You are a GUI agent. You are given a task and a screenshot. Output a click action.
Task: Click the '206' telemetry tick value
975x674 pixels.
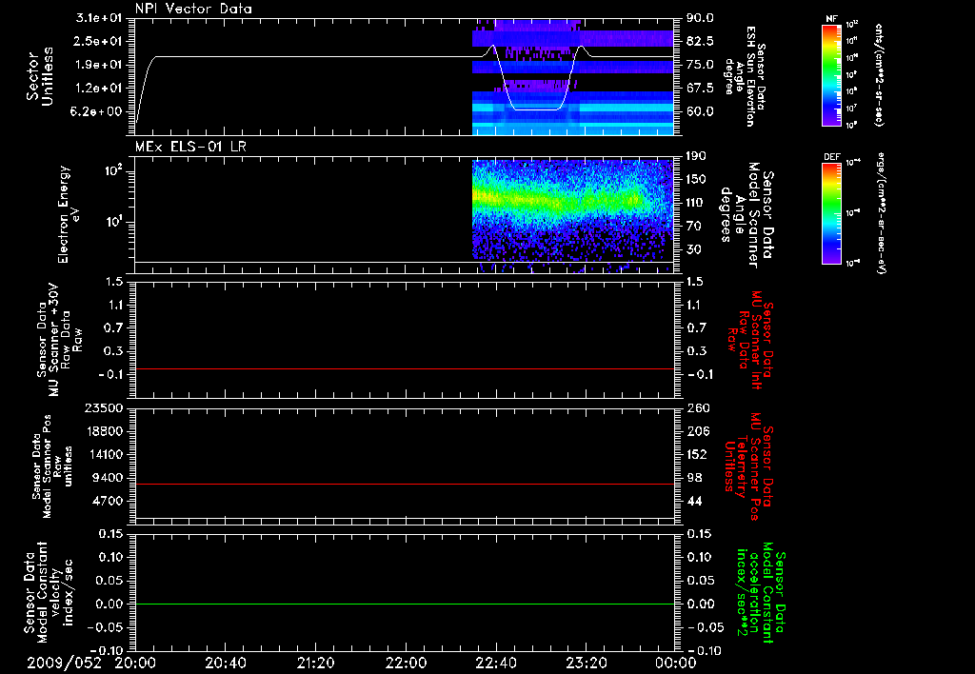[x=697, y=431]
